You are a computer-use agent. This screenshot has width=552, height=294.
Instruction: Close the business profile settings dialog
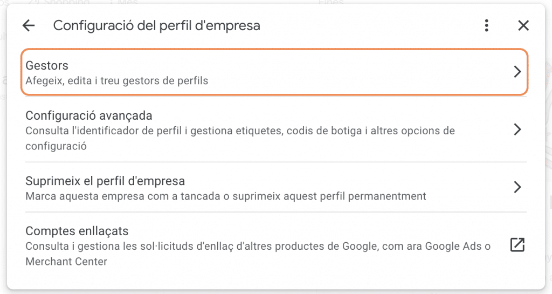click(523, 25)
